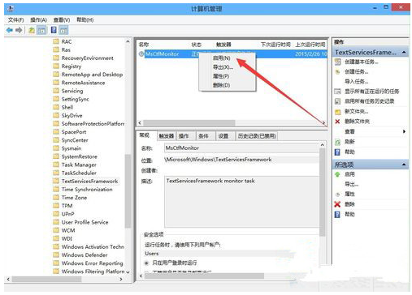This screenshot has height=295, width=412.
Task: Switch to the 历史记录(已禁用) tab
Action: (x=257, y=136)
